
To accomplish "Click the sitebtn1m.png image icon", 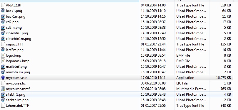I will pyautogui.click(x=3, y=100).
